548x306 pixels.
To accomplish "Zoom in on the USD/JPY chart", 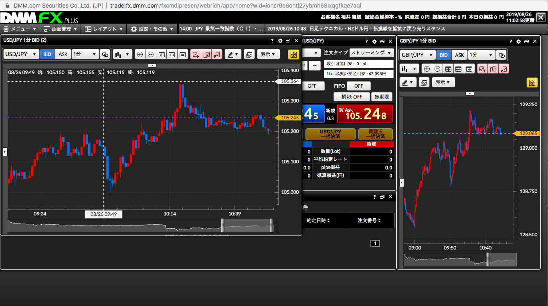I will point(140,54).
